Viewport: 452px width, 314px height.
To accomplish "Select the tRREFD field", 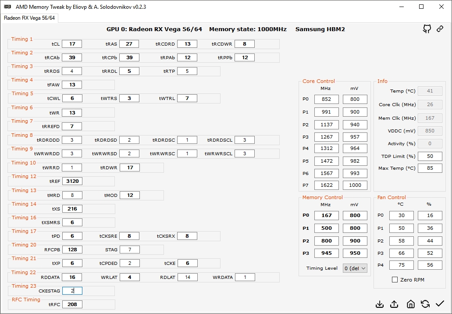I will pos(72,126).
